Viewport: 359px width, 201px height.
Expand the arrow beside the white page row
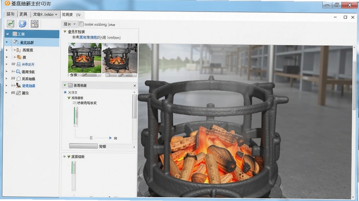(7, 79)
